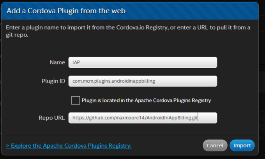This screenshot has height=159, width=265.
Task: Focus the Name input field
Action: [x=143, y=62]
